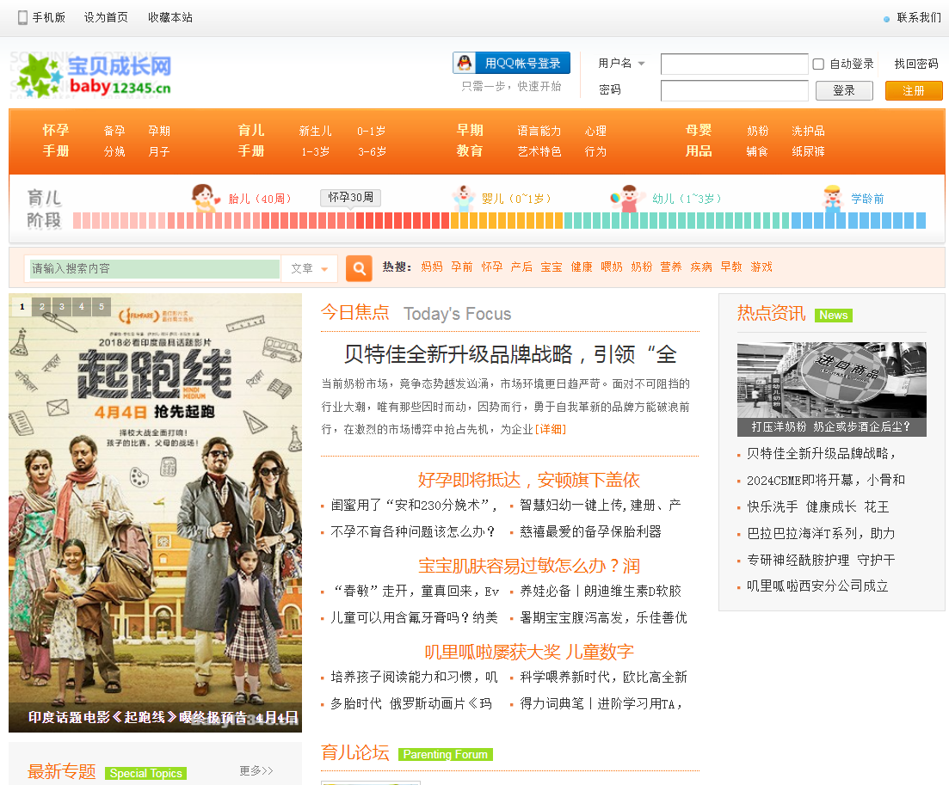The height and width of the screenshot is (785, 949).
Task: Click the baby icon beside 婴儿(0~1岁)
Action: point(464,198)
